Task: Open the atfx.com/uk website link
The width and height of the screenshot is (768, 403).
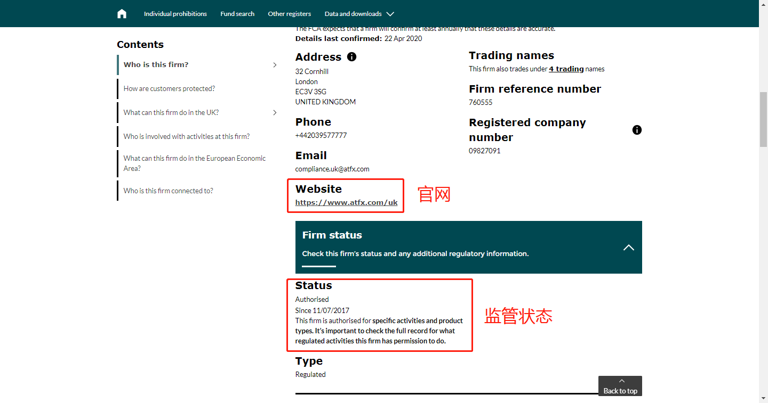Action: click(x=346, y=203)
